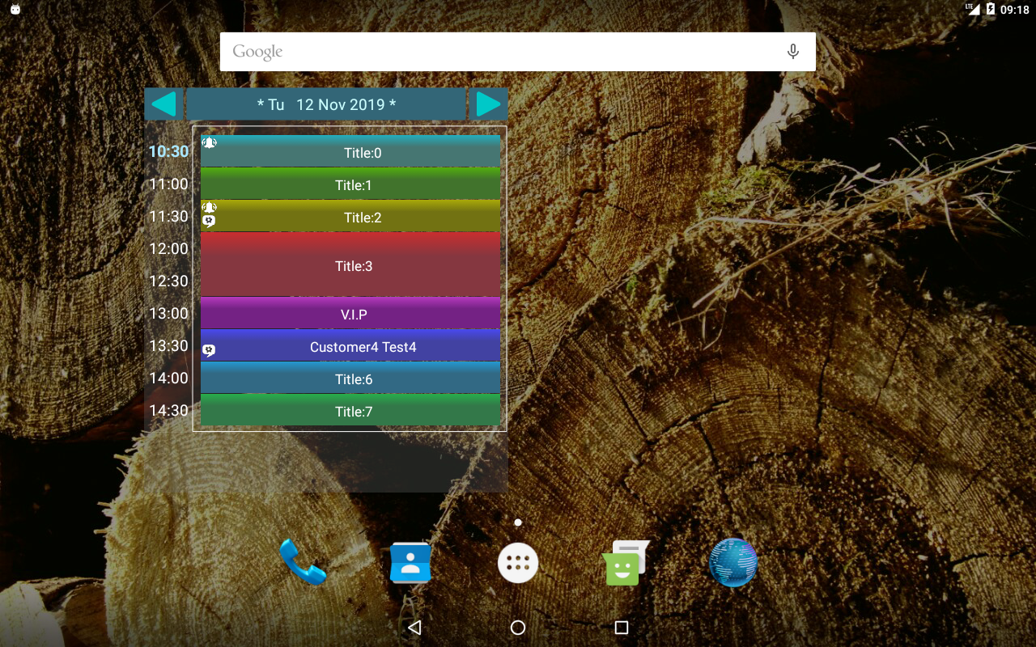Tap the Android Home navigation button
Image resolution: width=1036 pixels, height=647 pixels.
coord(518,628)
